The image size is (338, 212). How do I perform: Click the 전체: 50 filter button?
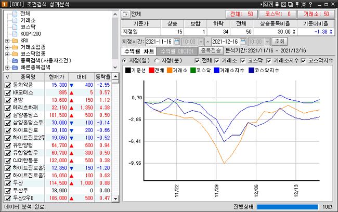tap(242, 14)
